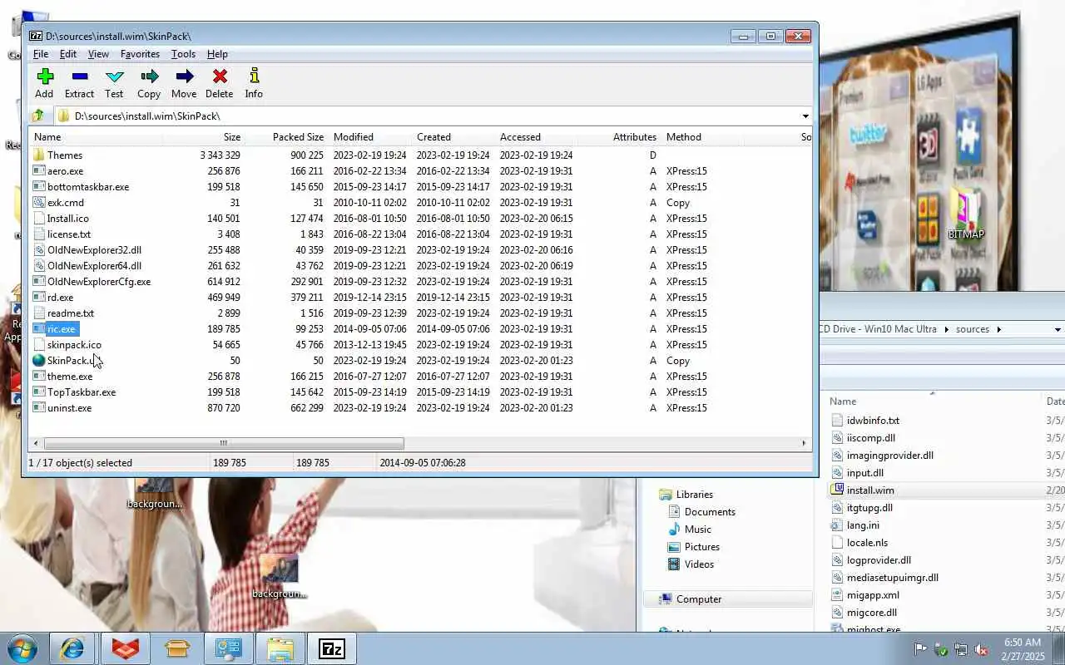Open the file explorer taskbar icon
This screenshot has width=1065, height=665.
click(x=280, y=648)
